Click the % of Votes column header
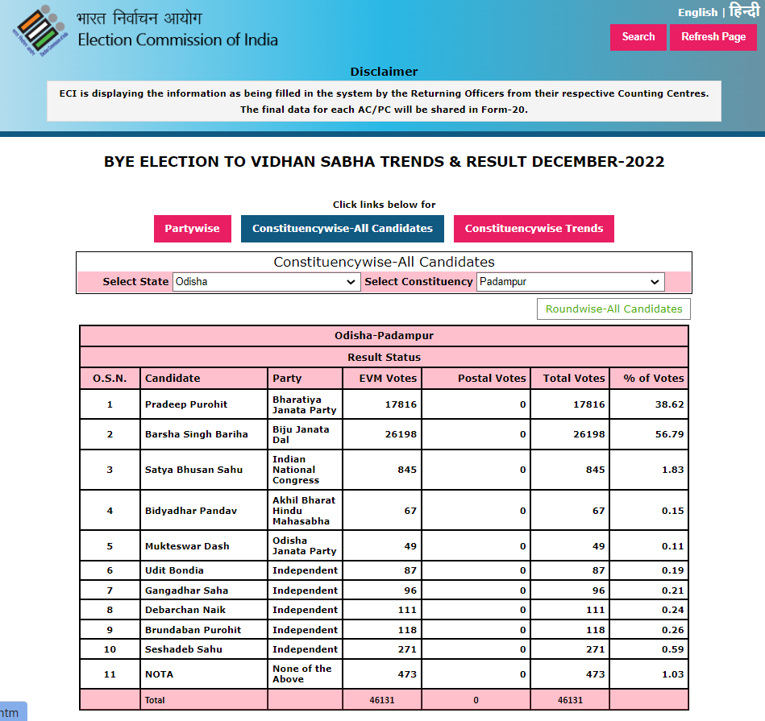The height and width of the screenshot is (721, 765). [x=653, y=379]
